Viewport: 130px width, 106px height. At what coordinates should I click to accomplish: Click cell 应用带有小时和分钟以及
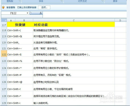point(74,81)
